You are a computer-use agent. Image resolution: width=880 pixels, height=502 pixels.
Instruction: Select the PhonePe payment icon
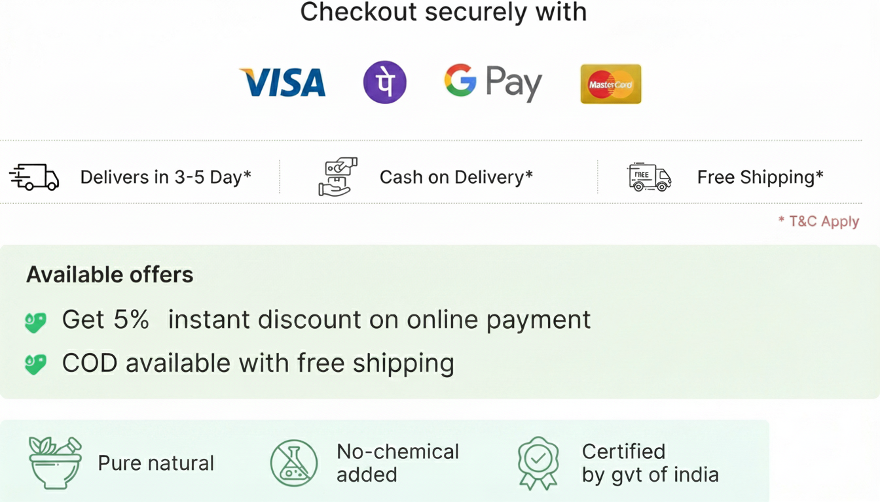385,83
